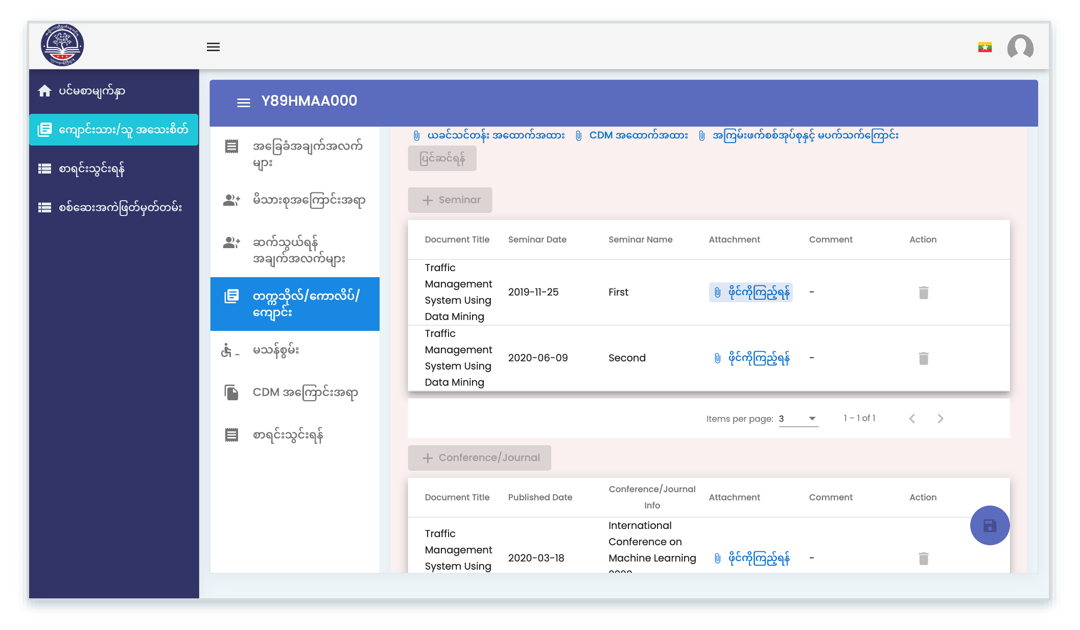
Task: Open the items per page dropdown
Action: click(799, 419)
